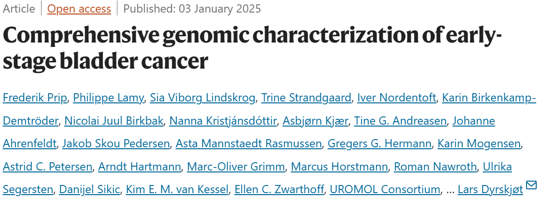Open Asta Mannstaedt Rasmussen author link

(248, 144)
